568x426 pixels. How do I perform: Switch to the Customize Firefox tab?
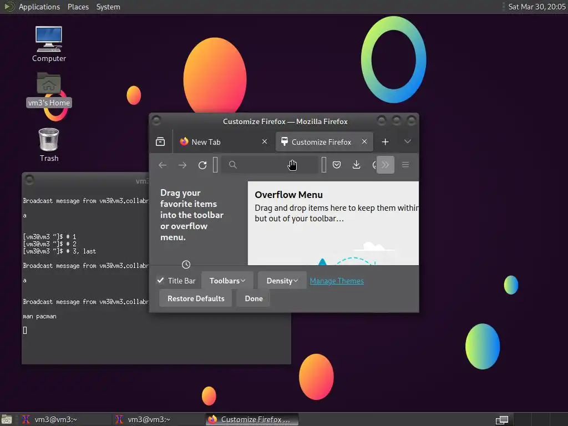324,141
